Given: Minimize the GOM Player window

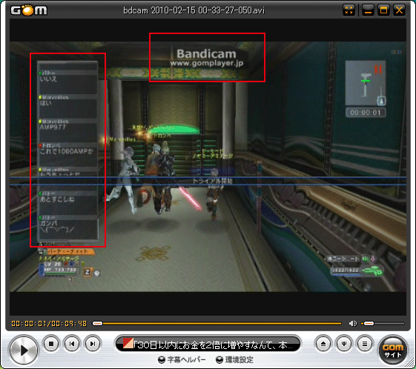Looking at the screenshot, I should pyautogui.click(x=368, y=10).
